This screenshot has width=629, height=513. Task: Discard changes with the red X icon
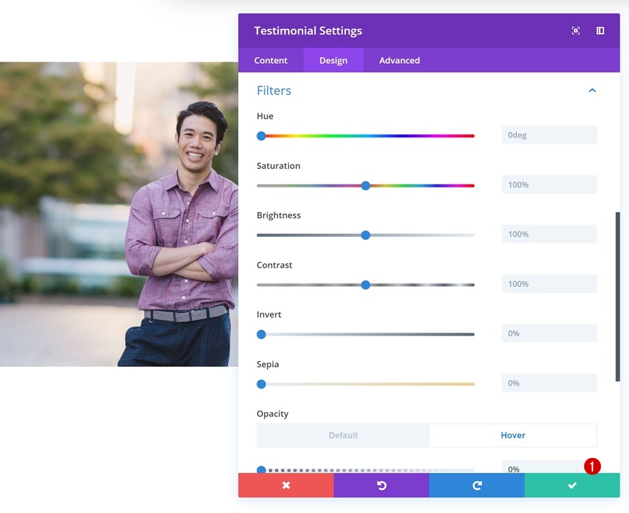285,485
